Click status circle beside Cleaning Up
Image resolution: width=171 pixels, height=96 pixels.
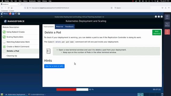point(4,56)
